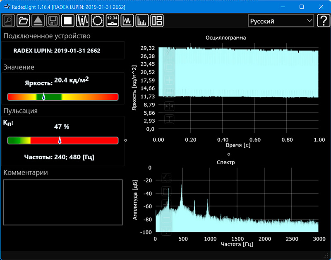Viewport: 331px width, 260px height.
Task: Click the Пульсация Кп gauge marker
Action: [60, 140]
